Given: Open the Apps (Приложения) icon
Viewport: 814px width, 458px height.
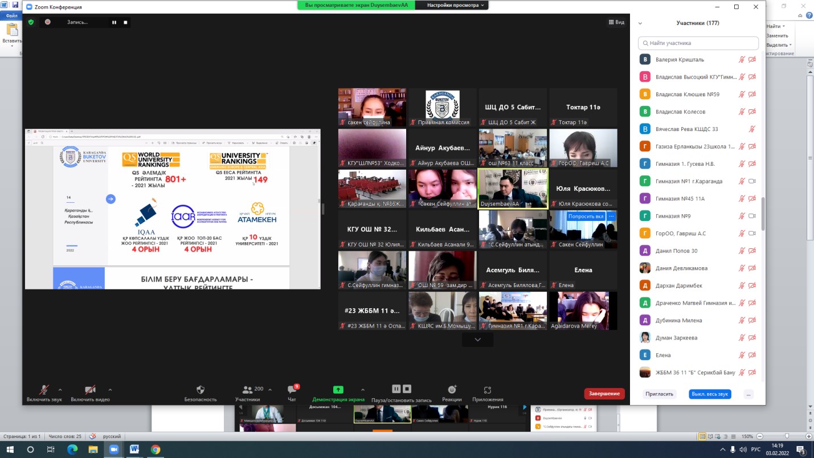Looking at the screenshot, I should [x=487, y=390].
